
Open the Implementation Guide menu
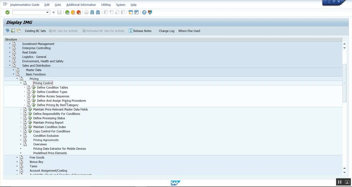[x=25, y=5]
